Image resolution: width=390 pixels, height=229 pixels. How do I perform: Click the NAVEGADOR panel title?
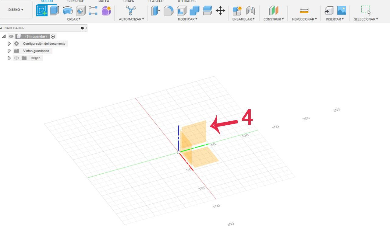pos(14,28)
